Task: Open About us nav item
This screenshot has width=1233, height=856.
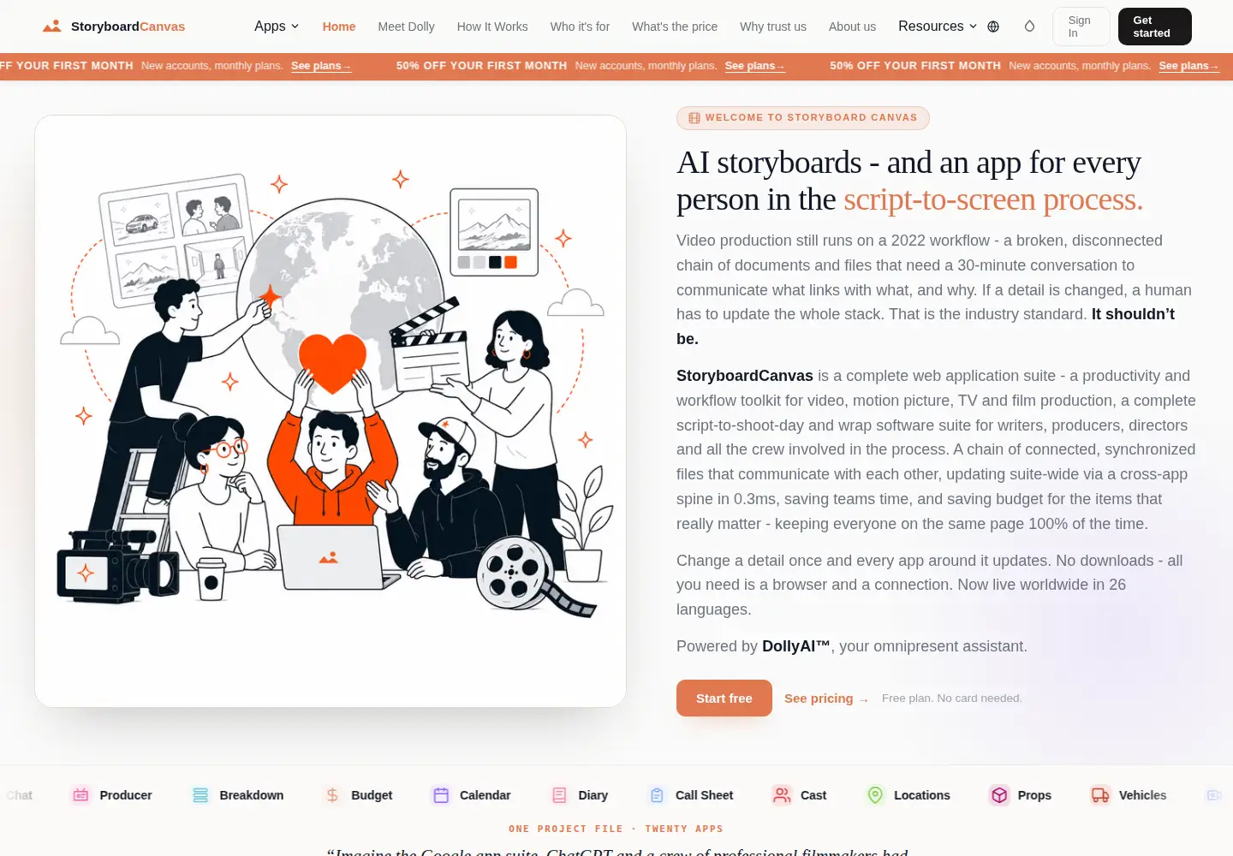Action: point(852,27)
